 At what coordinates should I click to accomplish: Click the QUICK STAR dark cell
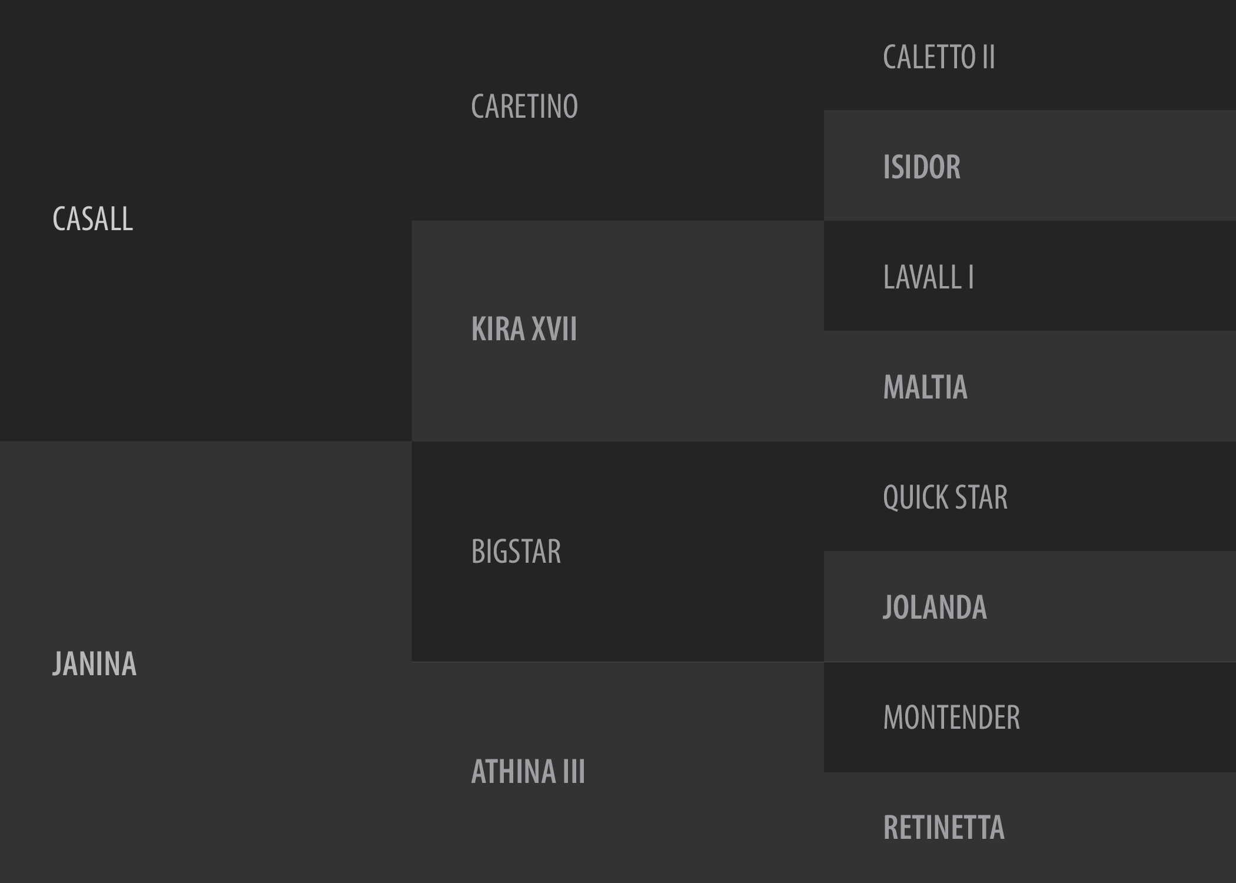(x=1030, y=496)
